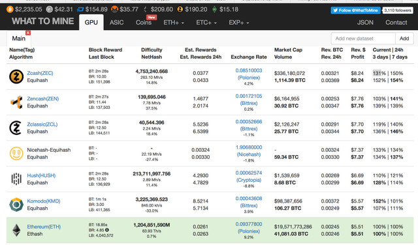Open the Zencash(ZEN) coin link
Screen dimensions: 418x245
tap(43, 98)
